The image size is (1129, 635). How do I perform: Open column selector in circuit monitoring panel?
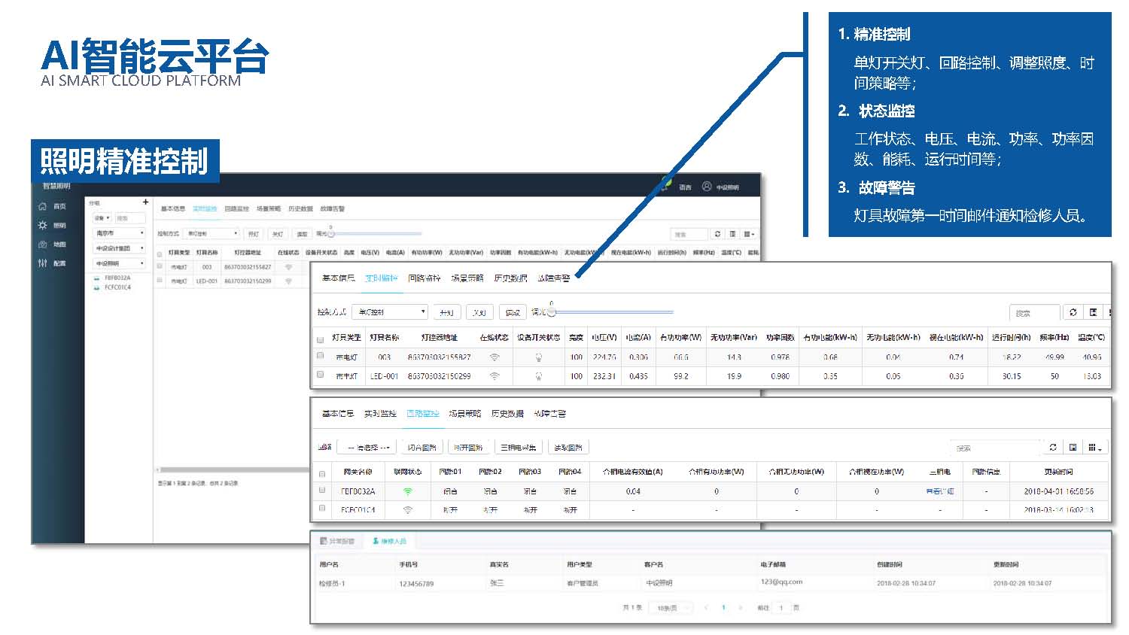coord(1094,448)
